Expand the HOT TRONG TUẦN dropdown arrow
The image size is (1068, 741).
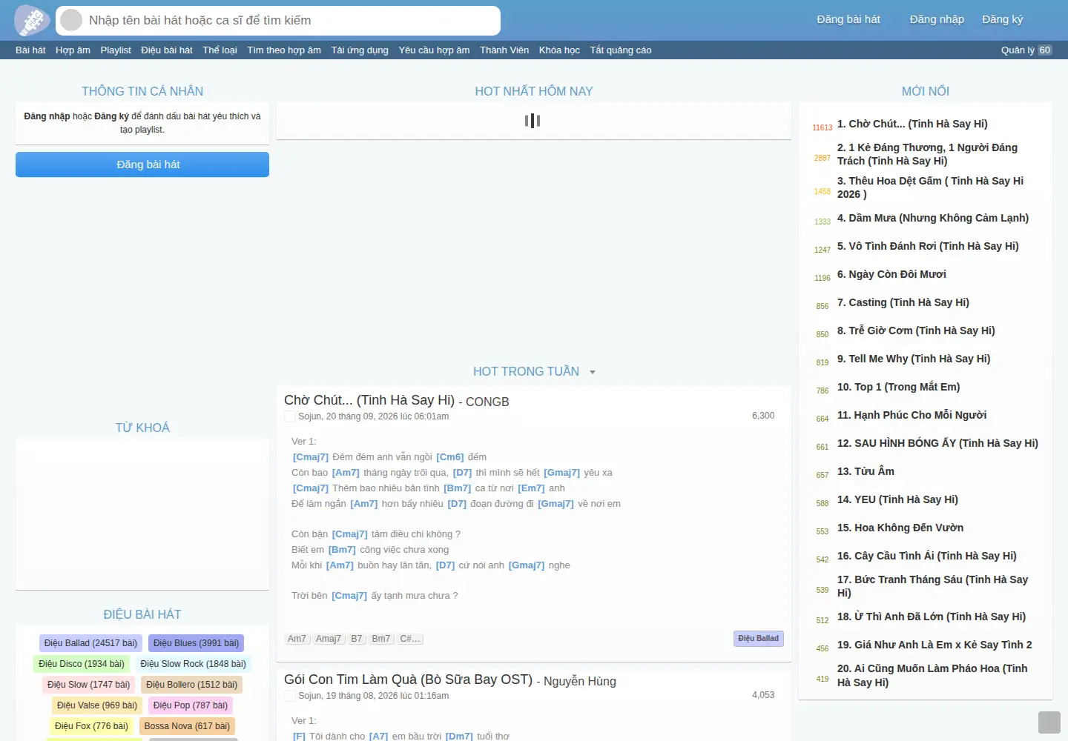(593, 372)
